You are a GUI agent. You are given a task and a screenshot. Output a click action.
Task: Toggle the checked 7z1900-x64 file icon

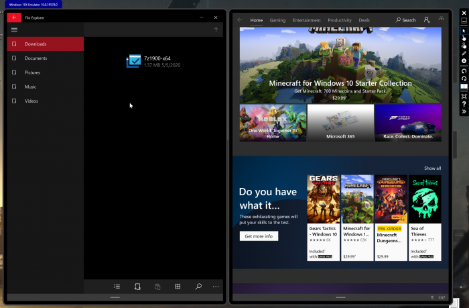click(x=133, y=61)
